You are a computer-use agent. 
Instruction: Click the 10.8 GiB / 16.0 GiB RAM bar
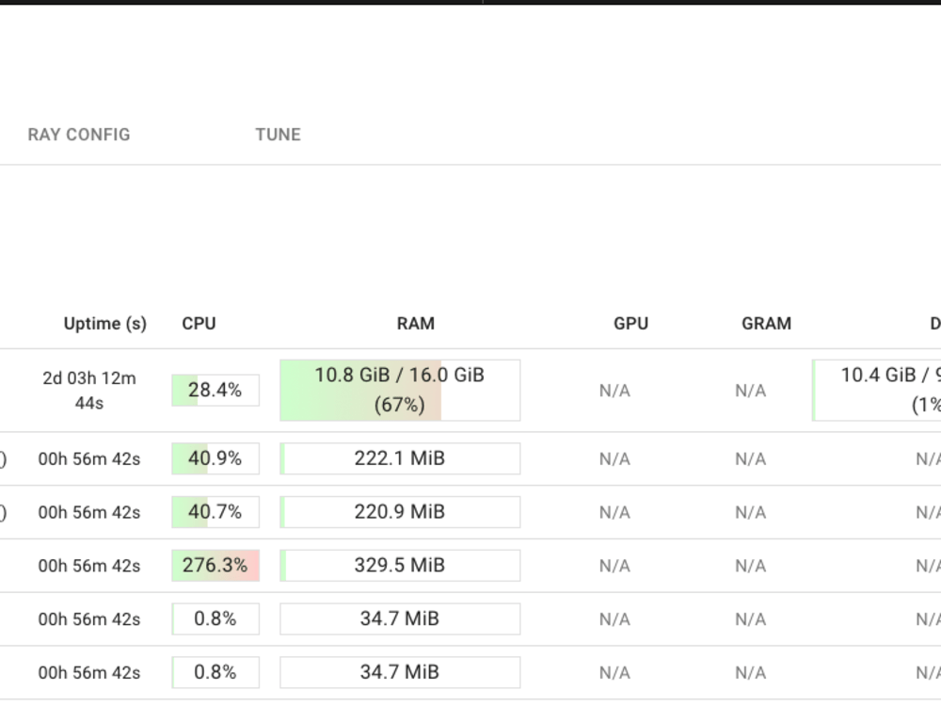[x=400, y=391]
